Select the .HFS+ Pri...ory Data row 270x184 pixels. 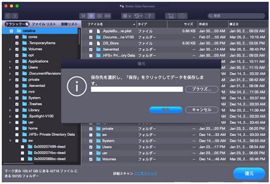coord(175,55)
